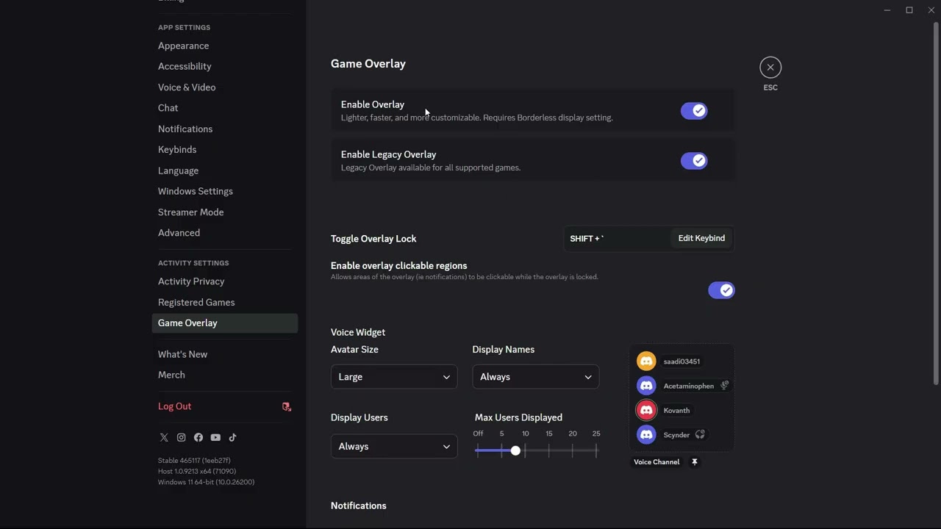941x529 pixels.
Task: Open the Instagram social icon
Action: pos(181,437)
